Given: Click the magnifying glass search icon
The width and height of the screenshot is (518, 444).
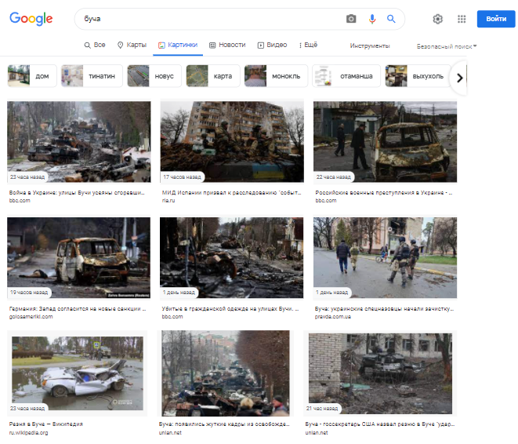Looking at the screenshot, I should pos(391,19).
